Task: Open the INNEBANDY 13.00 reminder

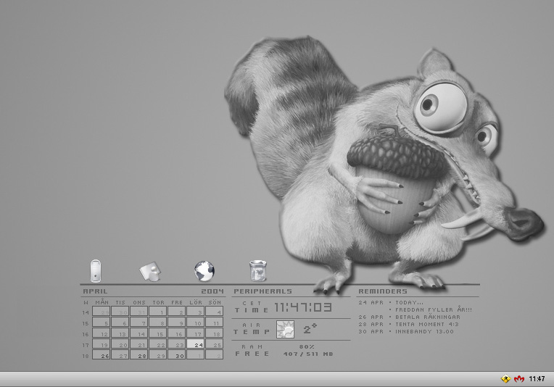Action: pos(424,332)
